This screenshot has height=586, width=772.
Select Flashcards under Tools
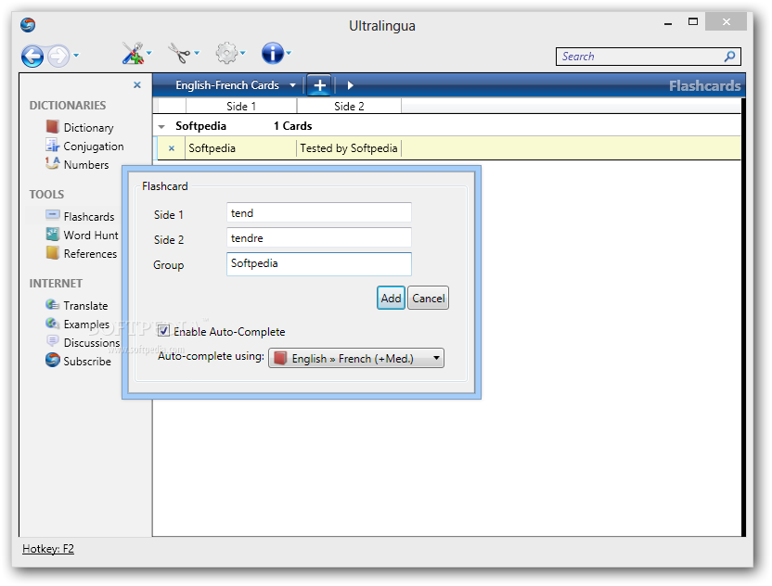click(80, 216)
